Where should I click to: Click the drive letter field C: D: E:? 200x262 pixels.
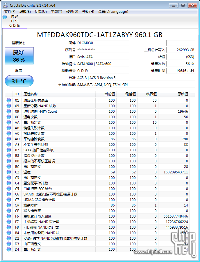tap(103, 71)
